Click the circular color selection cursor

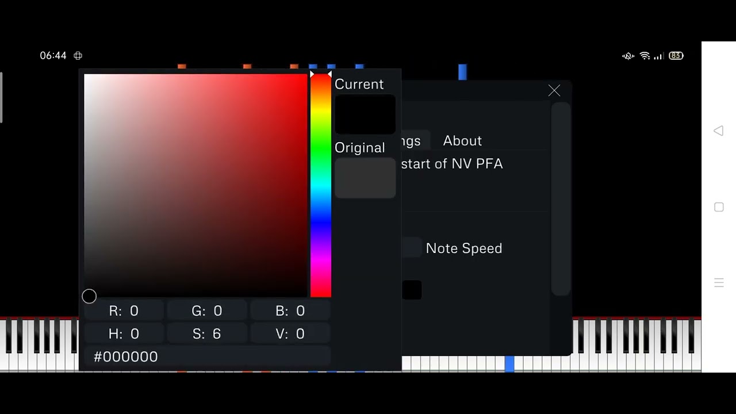[89, 297]
